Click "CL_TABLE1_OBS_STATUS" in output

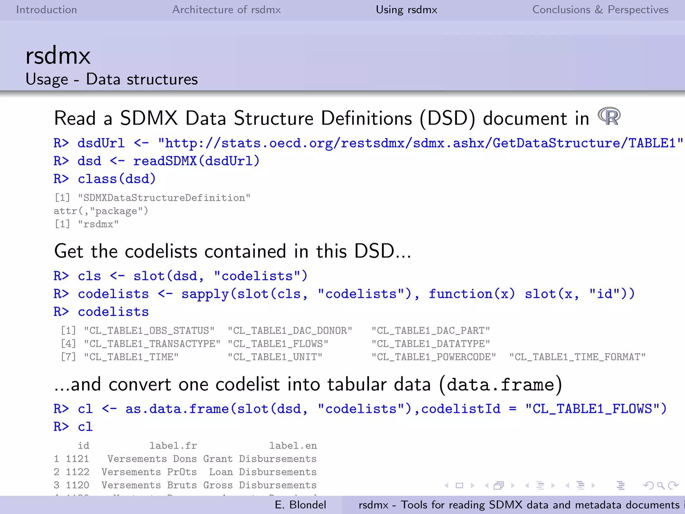pos(149,331)
